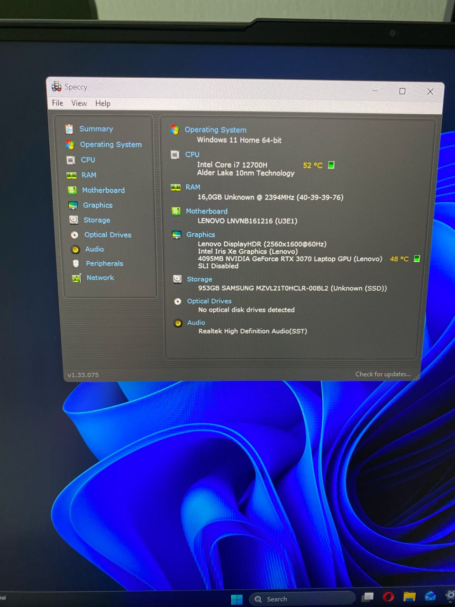The height and width of the screenshot is (607, 455).
Task: Click the Graphics monitor icon in sidebar
Action: tap(73, 205)
